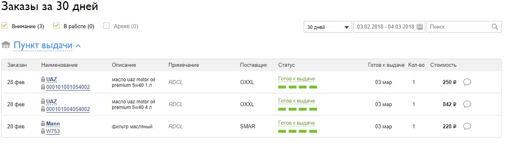Click green progress bar of Mann order status
This screenshot has width=506, height=150.
pos(298,131)
